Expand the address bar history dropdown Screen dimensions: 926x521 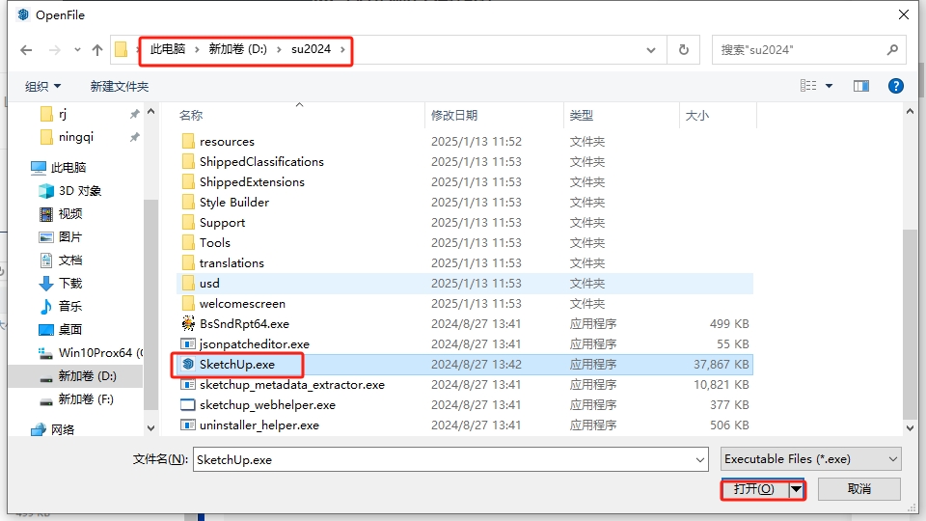point(651,50)
